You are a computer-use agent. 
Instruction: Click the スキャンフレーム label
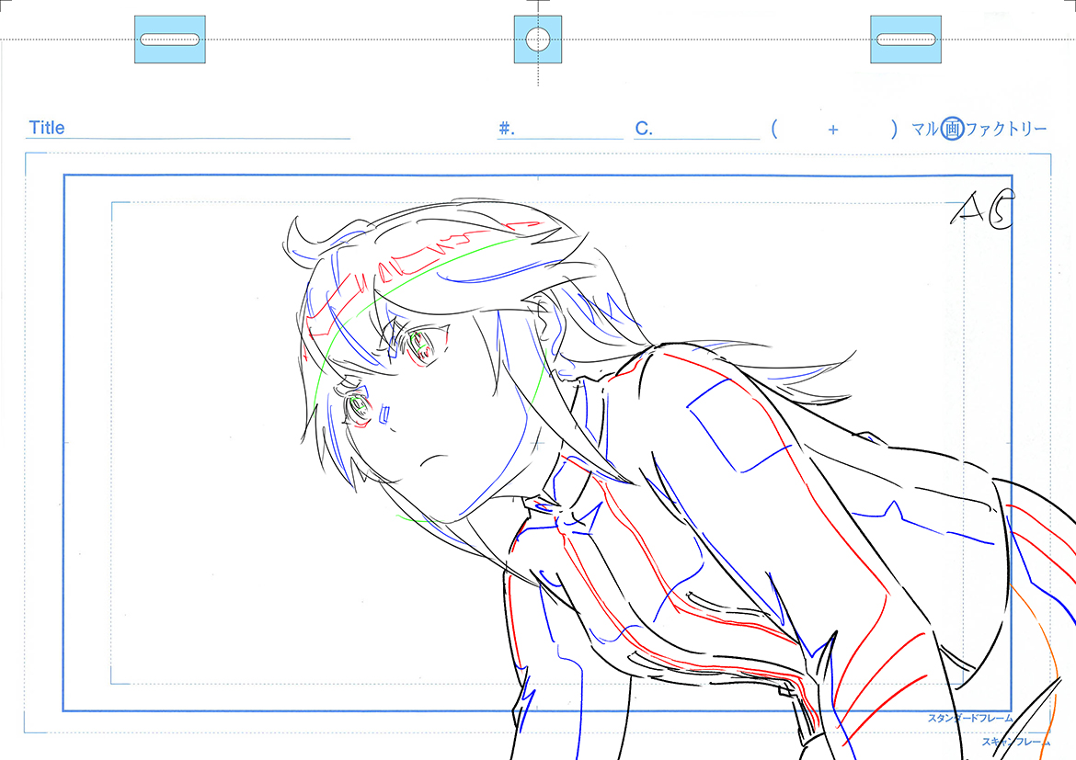coord(1015,743)
